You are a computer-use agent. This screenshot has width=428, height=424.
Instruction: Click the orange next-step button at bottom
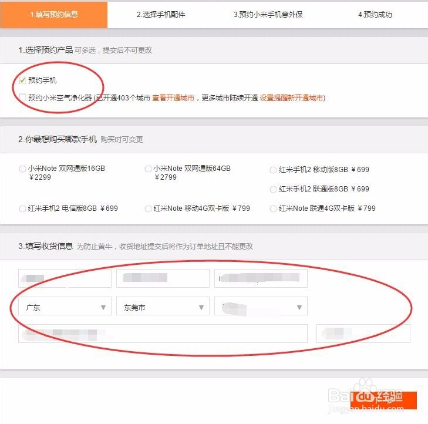pos(383,401)
